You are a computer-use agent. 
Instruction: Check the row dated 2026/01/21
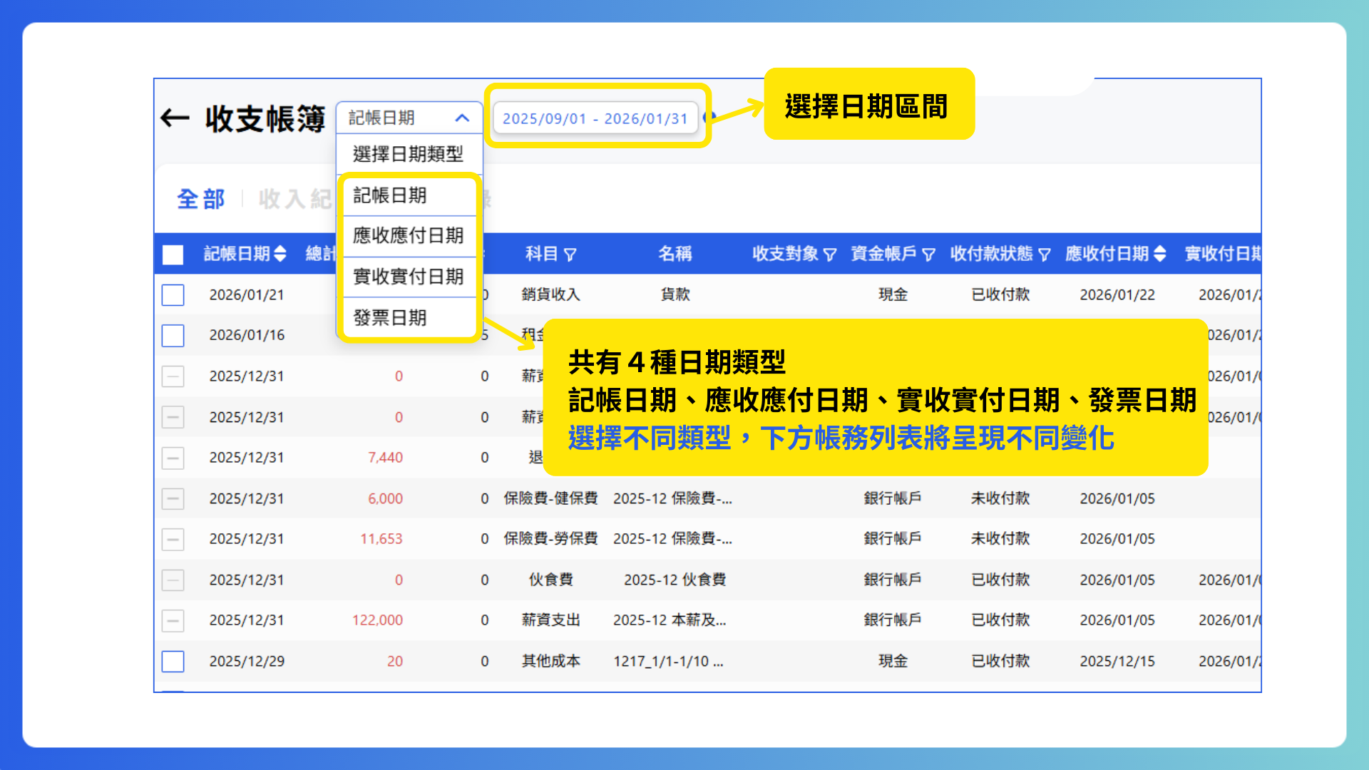click(x=173, y=294)
